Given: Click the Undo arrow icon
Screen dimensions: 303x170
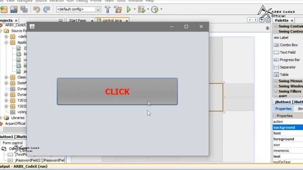Looking at the screenshot, I should pyautogui.click(x=36, y=9).
